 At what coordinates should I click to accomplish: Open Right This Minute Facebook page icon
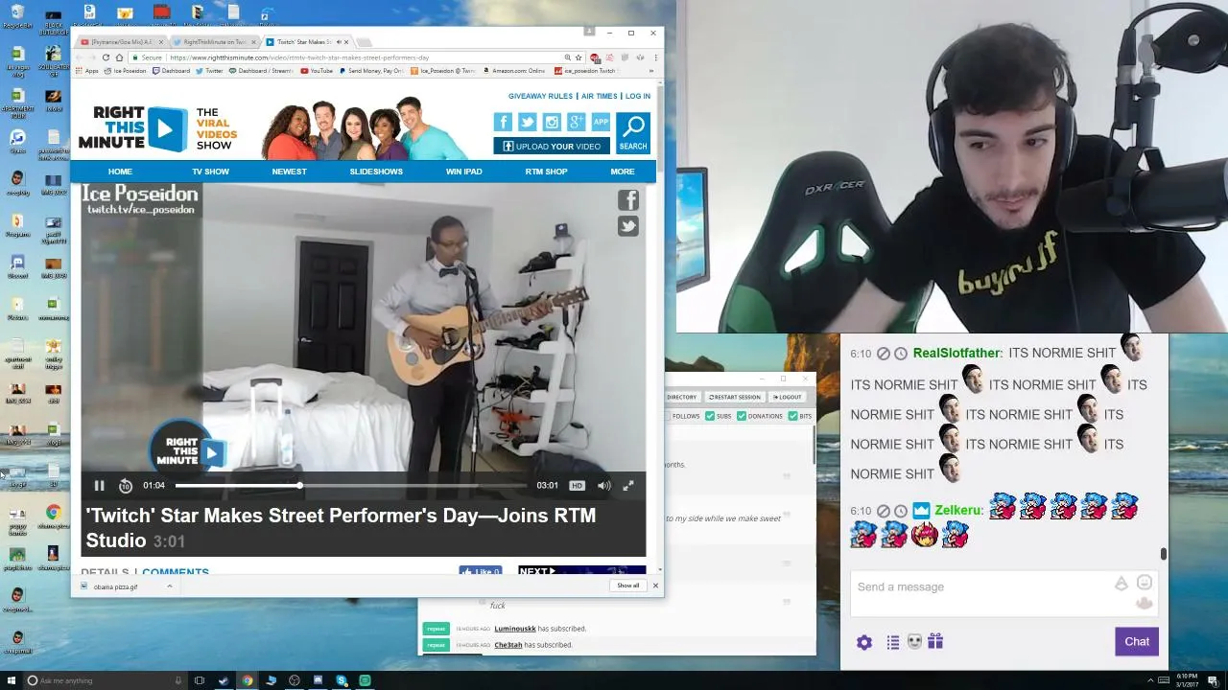point(503,122)
